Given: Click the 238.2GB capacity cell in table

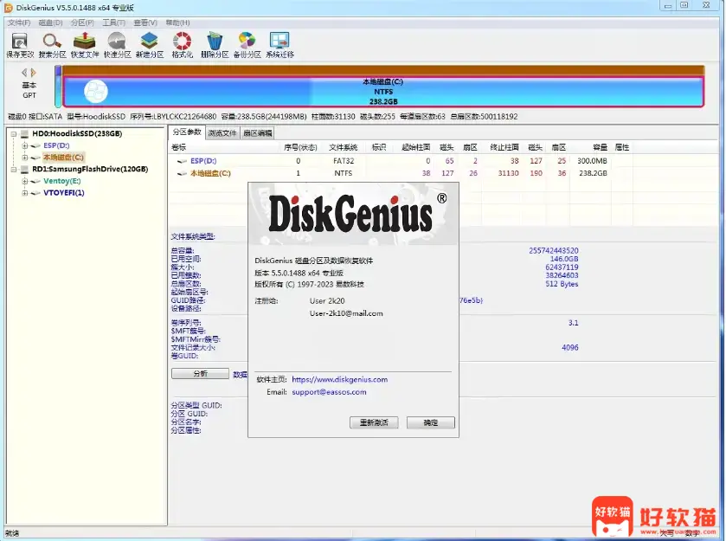Looking at the screenshot, I should (593, 174).
